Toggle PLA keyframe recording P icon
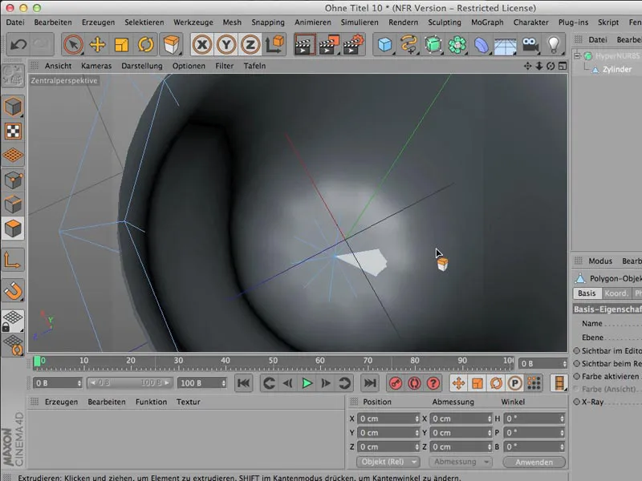Image resolution: width=642 pixels, height=481 pixels. 515,383
